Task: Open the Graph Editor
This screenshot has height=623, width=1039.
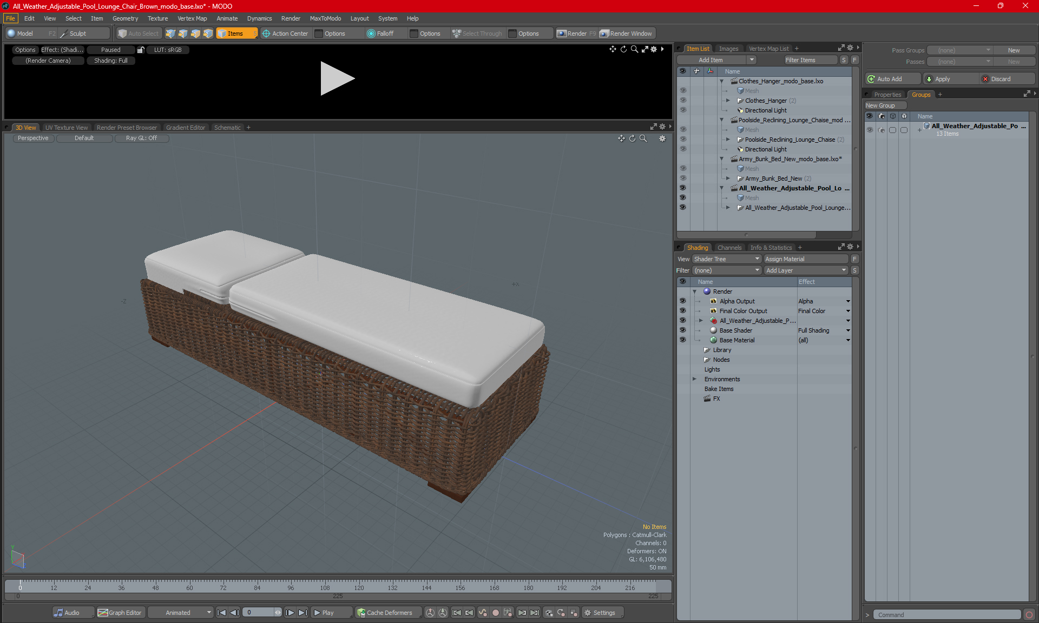Action: click(120, 613)
